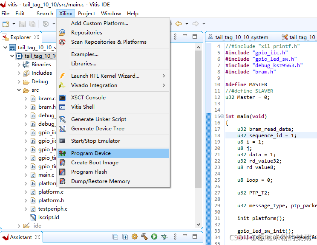Click the Assistant expand all icon
Viewport: 317px width, 245px height.
[x=125, y=237]
